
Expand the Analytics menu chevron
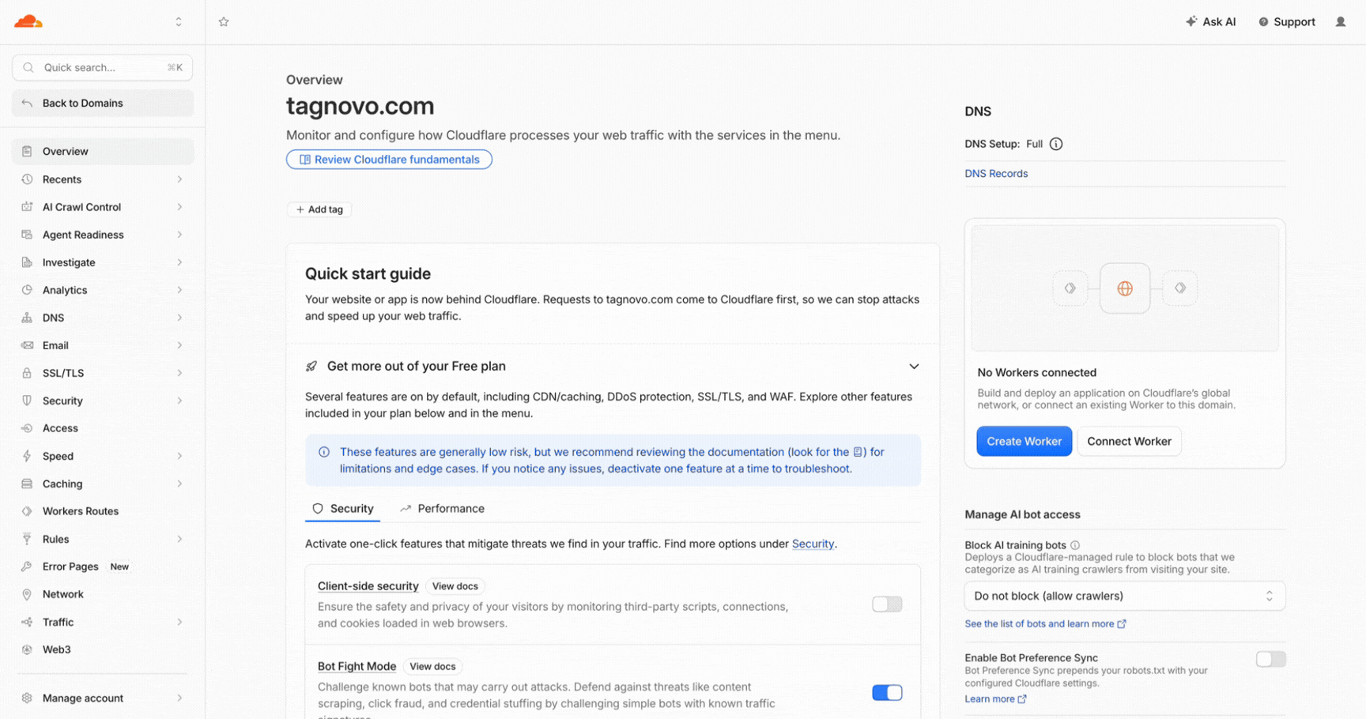tap(179, 290)
